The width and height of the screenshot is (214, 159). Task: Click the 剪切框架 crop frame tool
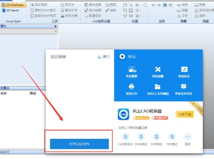(39, 5)
